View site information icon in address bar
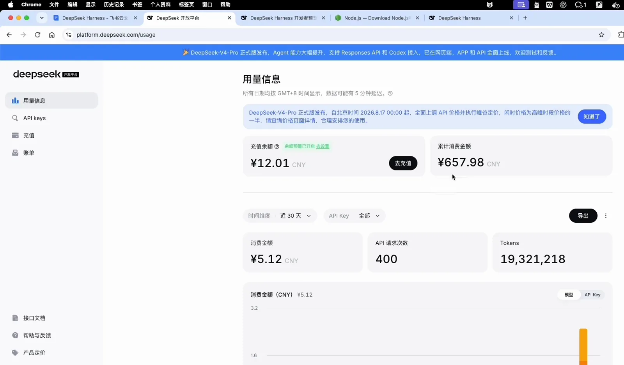 click(69, 35)
